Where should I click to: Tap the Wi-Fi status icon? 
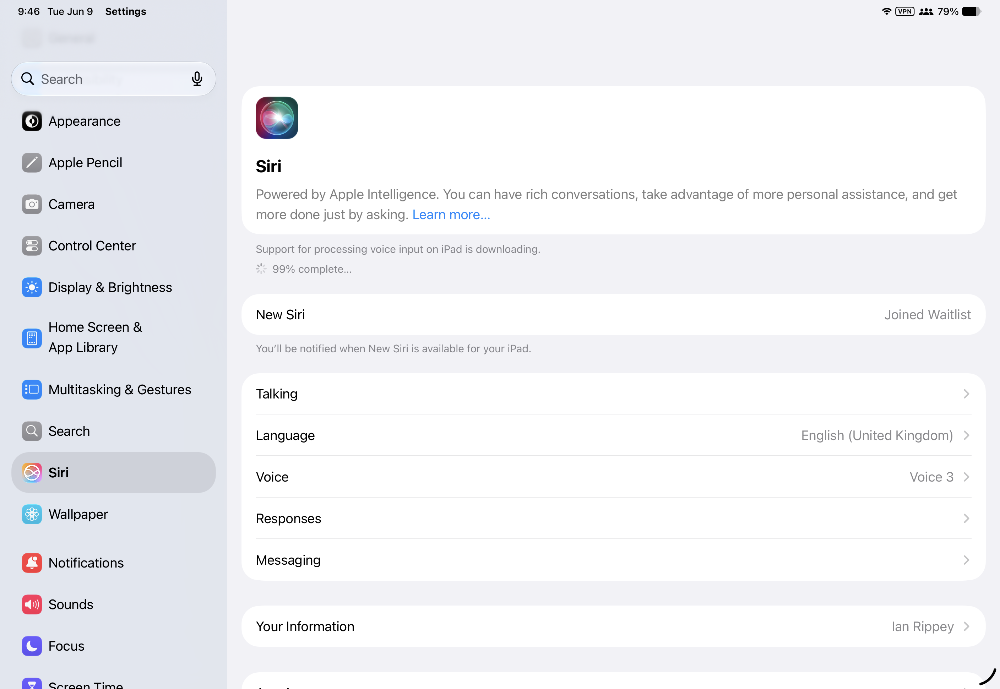coord(886,11)
